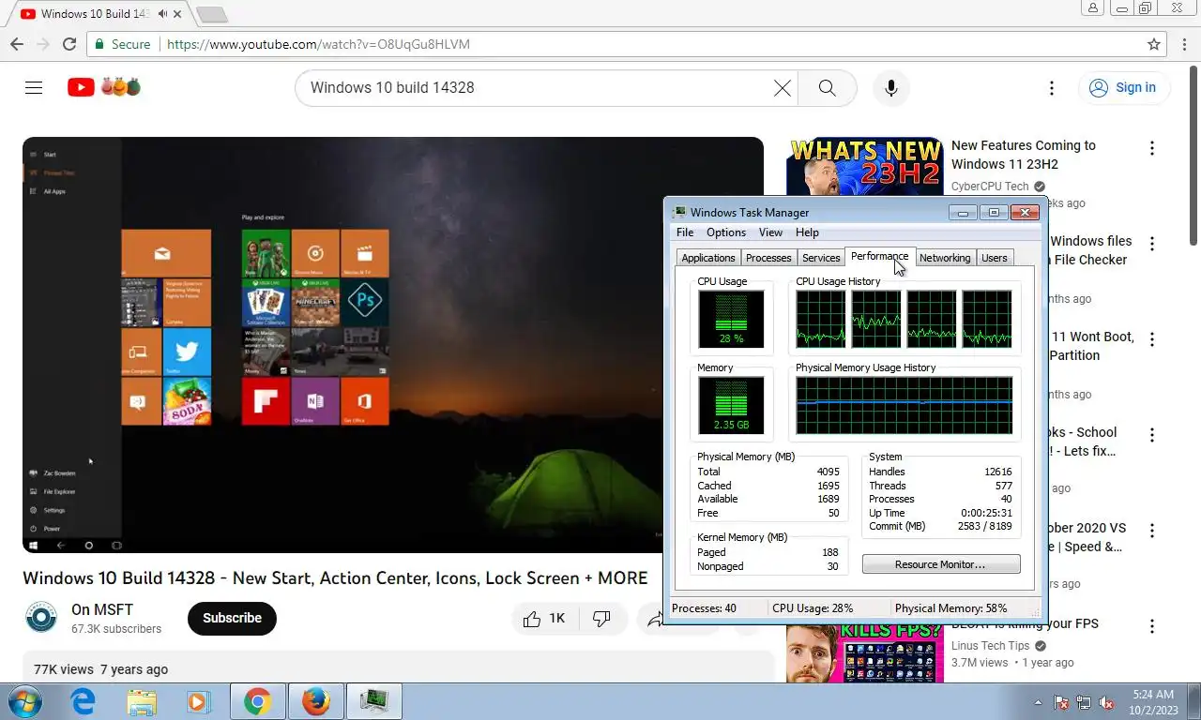Reload the page in Chrome

pos(68,44)
